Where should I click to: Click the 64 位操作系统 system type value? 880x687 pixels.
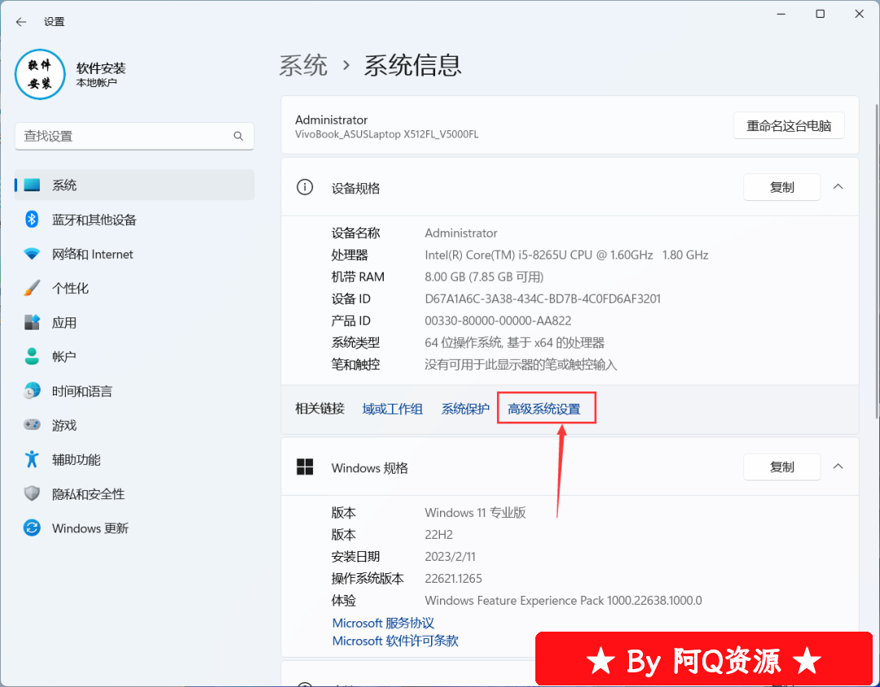point(514,343)
